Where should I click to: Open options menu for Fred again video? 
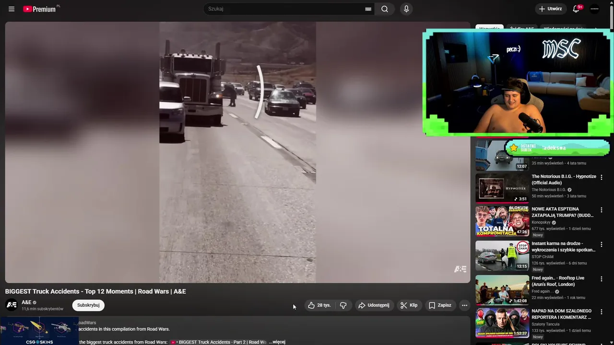(x=602, y=279)
